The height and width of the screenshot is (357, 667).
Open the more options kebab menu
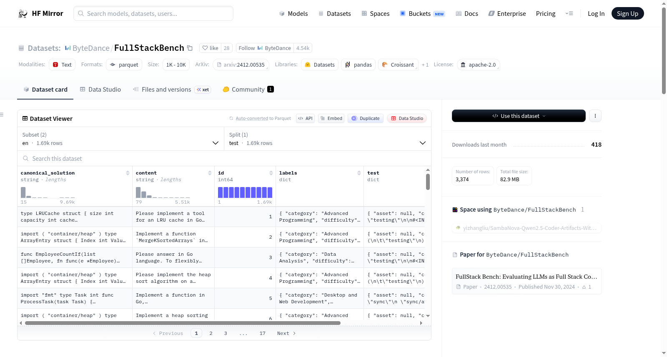point(595,116)
